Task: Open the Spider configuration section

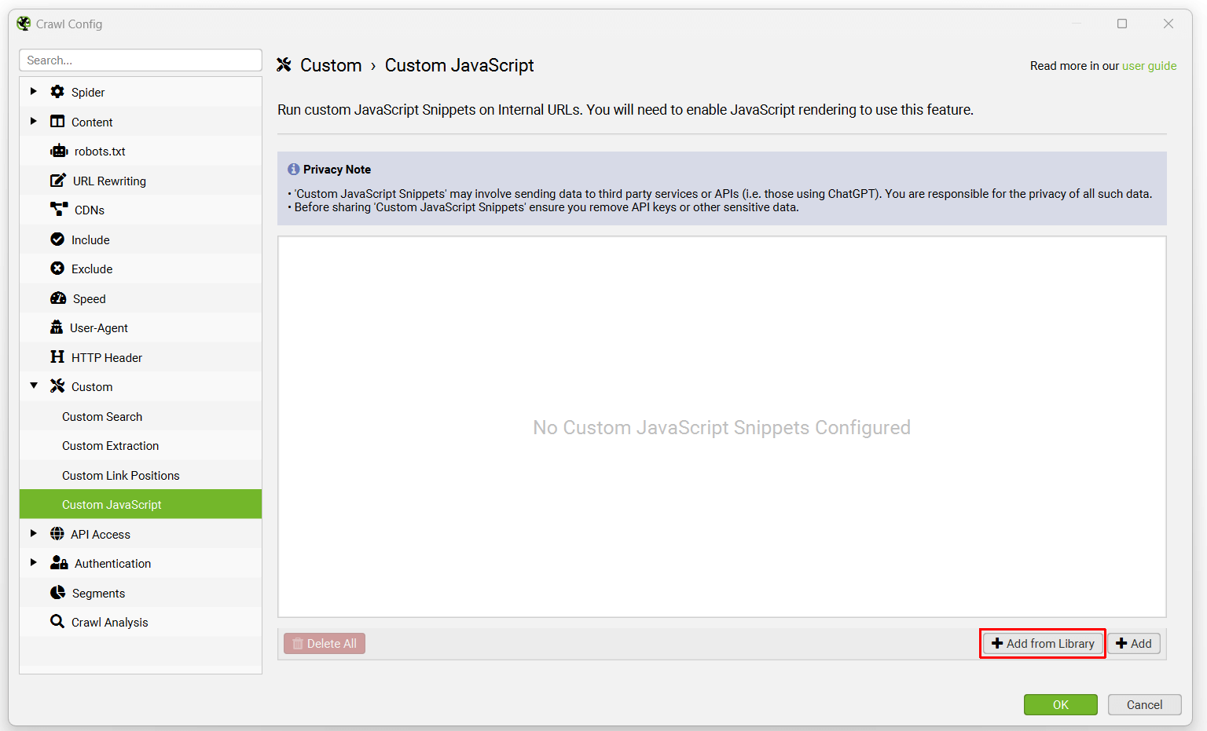Action: 141,92
